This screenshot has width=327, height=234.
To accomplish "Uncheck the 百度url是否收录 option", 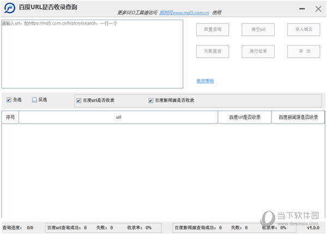I will click(79, 101).
